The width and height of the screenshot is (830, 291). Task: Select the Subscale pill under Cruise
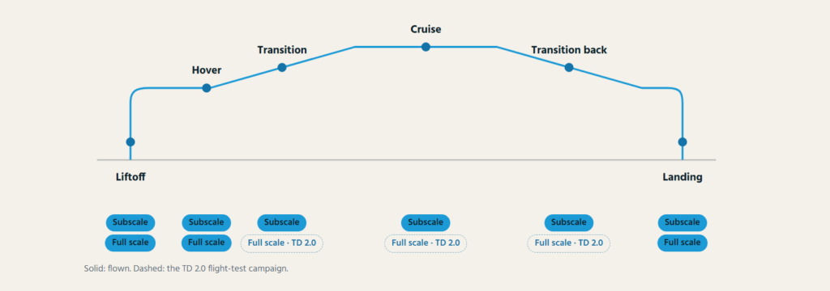point(426,222)
